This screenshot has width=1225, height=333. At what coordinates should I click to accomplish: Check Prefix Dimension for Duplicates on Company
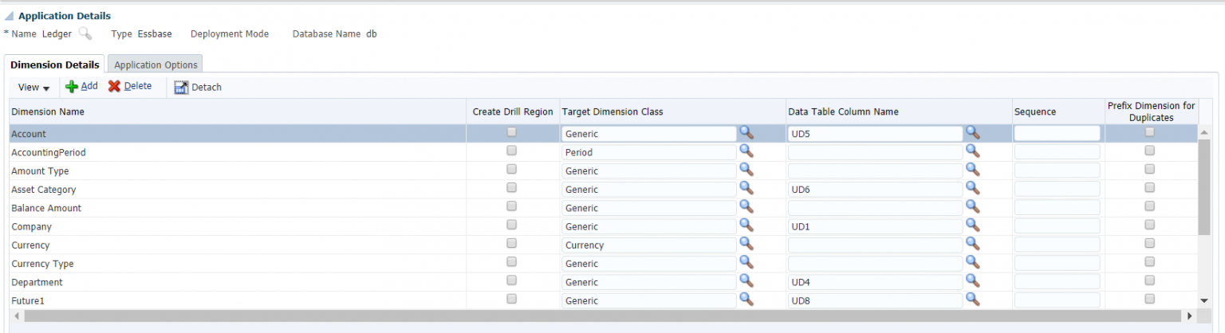point(1150,225)
